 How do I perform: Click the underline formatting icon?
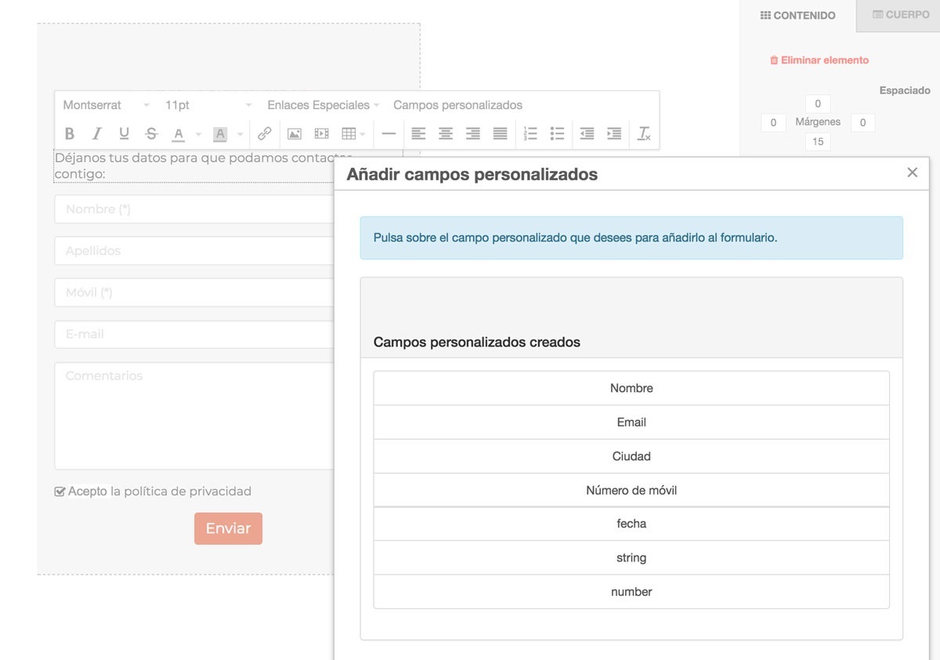click(x=124, y=134)
